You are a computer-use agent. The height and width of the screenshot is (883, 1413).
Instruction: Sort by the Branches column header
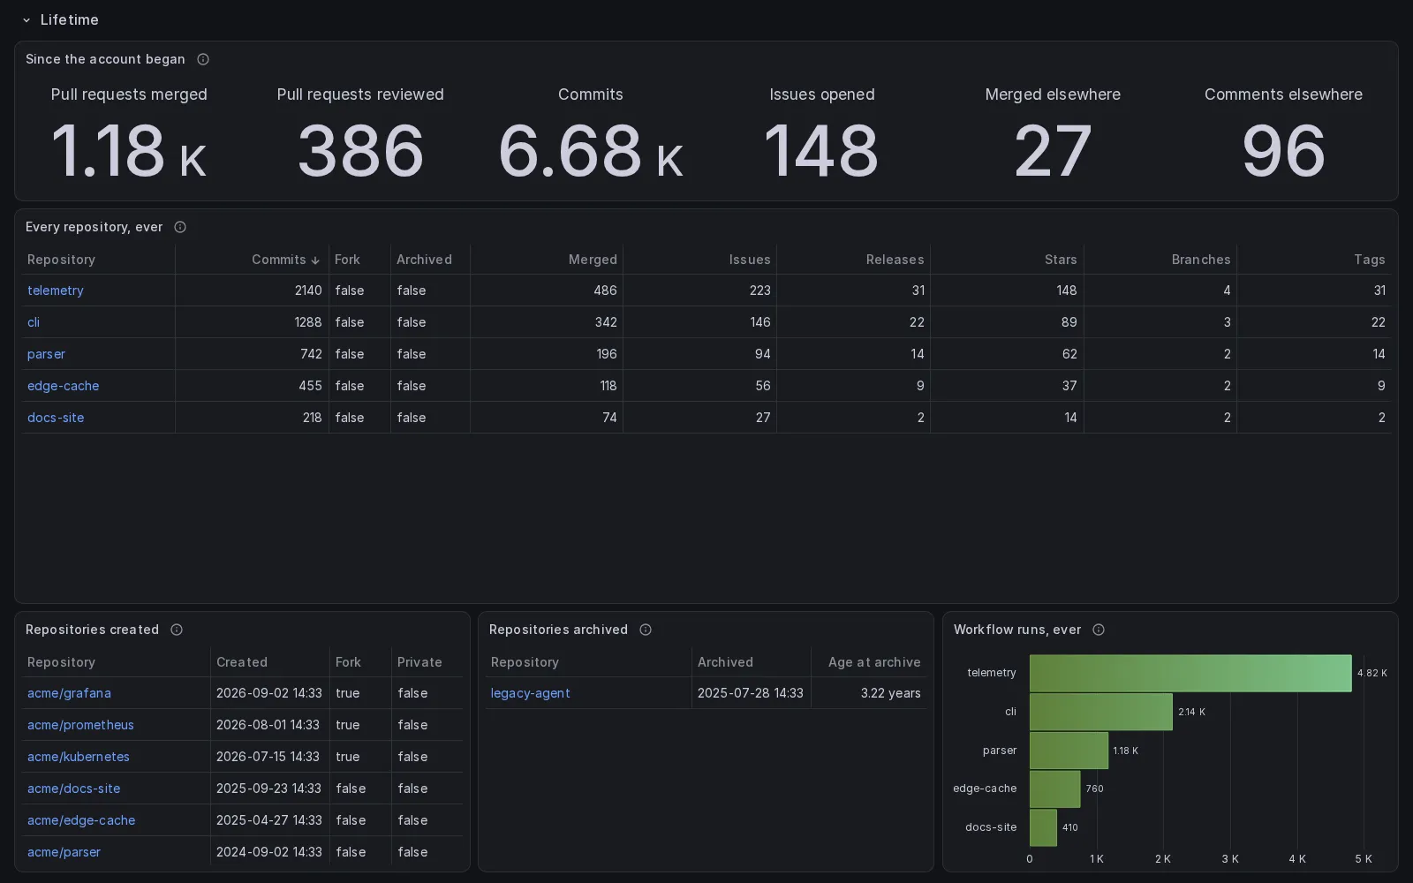(x=1201, y=260)
